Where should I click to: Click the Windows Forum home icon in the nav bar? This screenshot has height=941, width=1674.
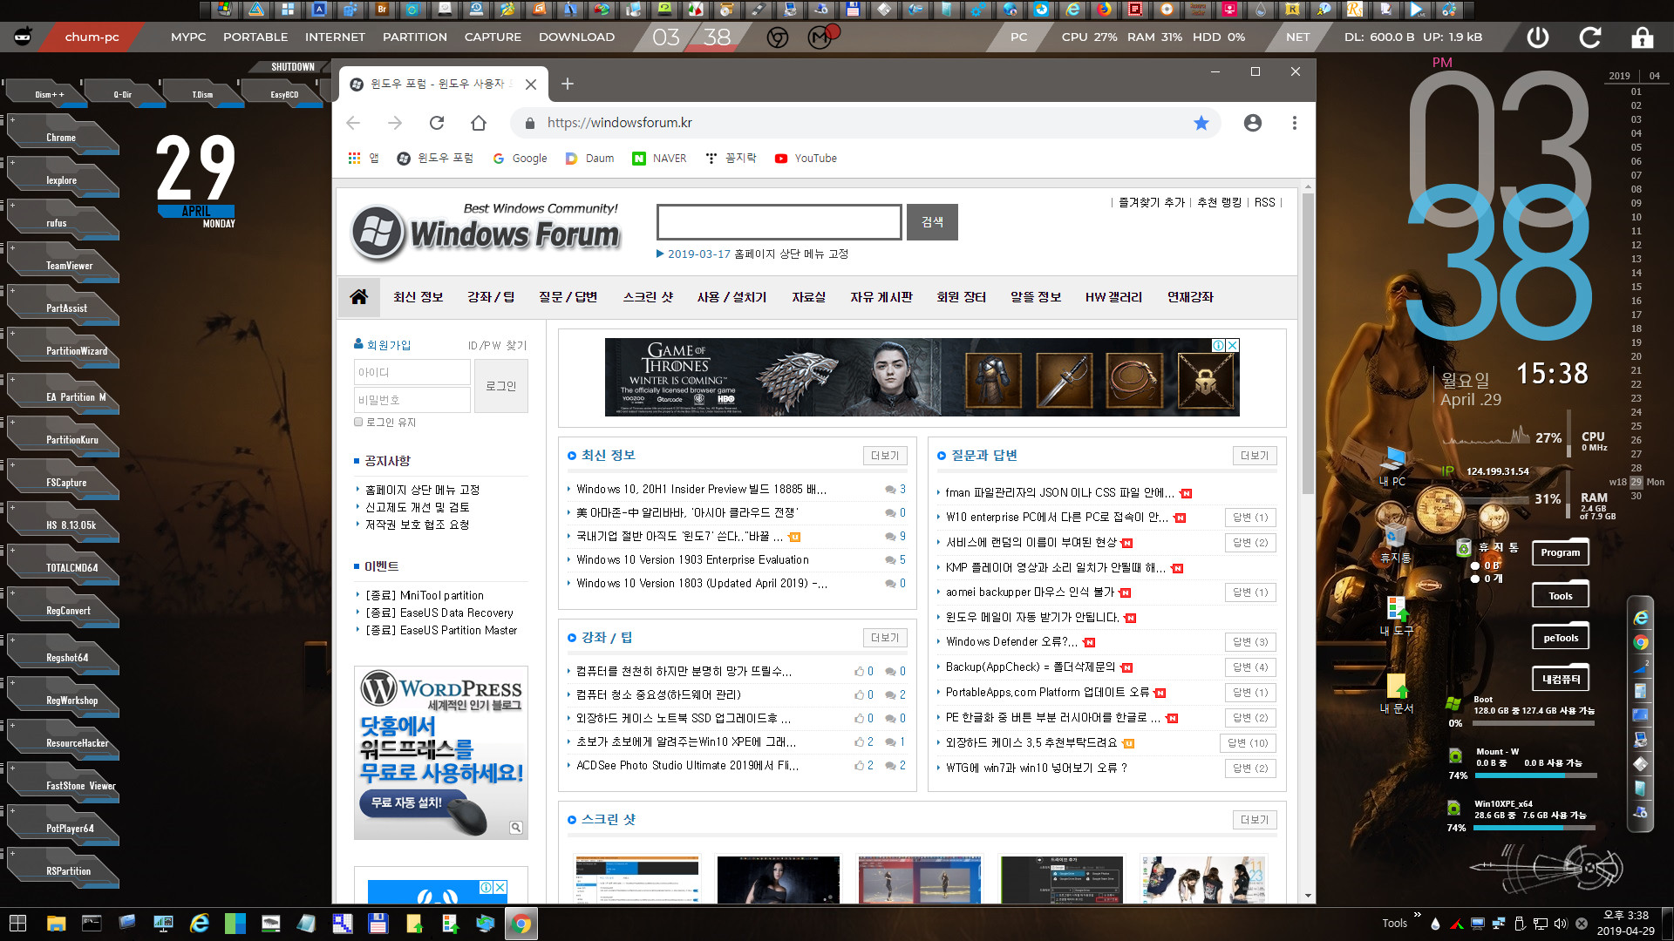[x=358, y=297]
